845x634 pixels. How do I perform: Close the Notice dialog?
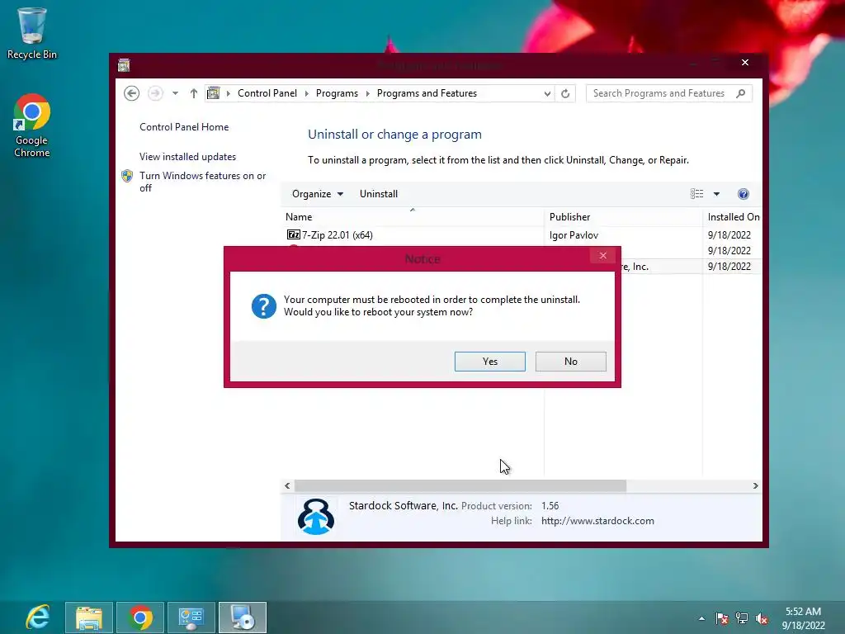[603, 256]
